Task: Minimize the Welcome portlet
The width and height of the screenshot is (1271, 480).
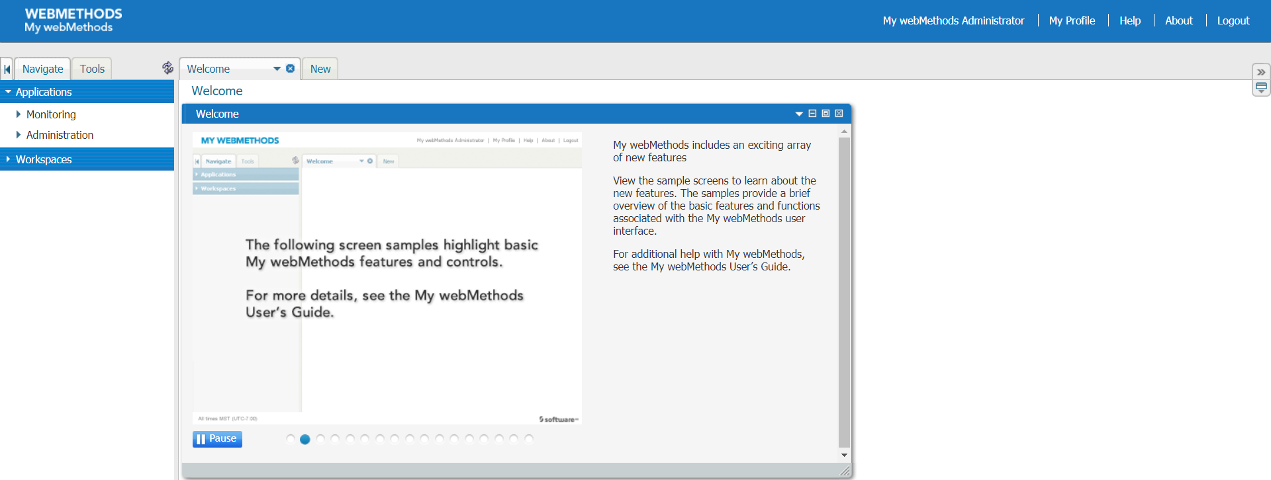Action: tap(812, 114)
